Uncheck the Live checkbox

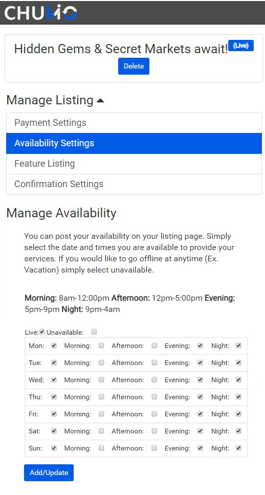point(42,332)
